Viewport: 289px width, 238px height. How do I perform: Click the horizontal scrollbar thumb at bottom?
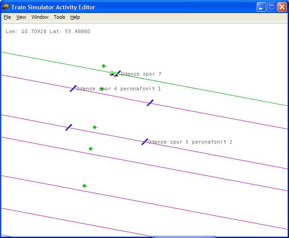point(184,237)
